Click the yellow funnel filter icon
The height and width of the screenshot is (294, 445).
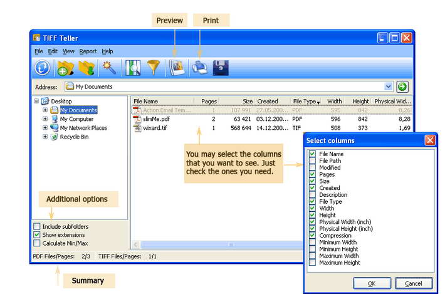point(154,68)
